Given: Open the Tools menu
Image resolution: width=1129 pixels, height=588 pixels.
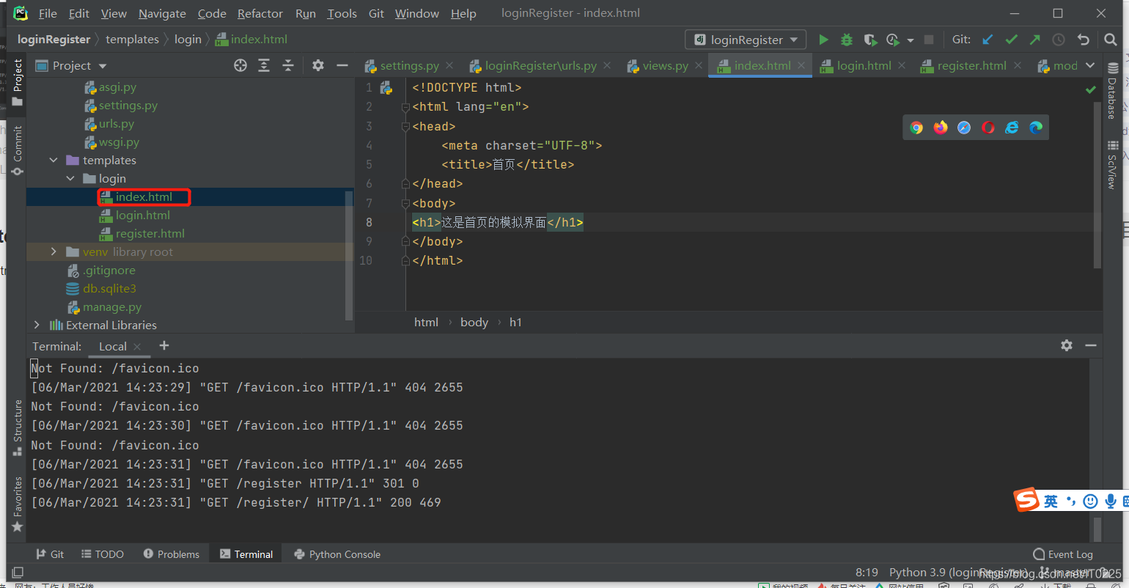Looking at the screenshot, I should click(342, 13).
